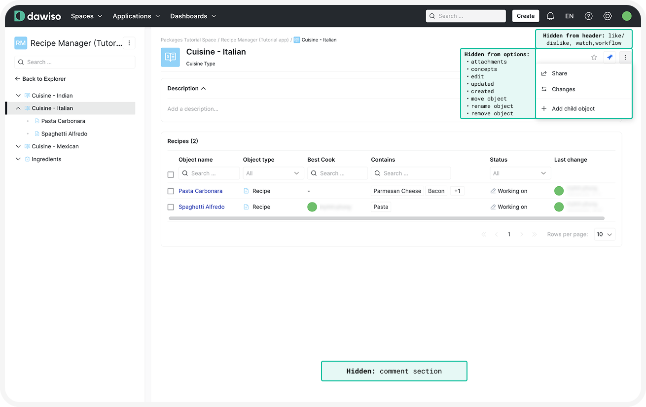
Task: Click the three-dot menu beside Recipe Manager
Action: (129, 43)
